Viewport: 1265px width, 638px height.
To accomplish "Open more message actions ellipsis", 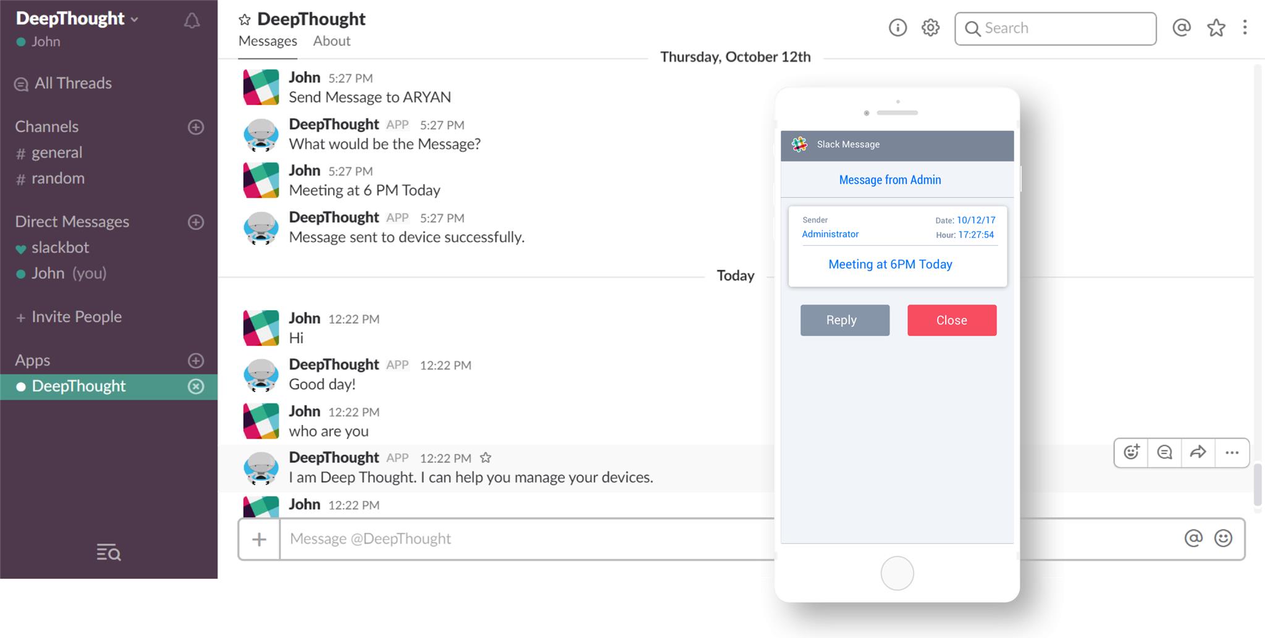I will pos(1232,453).
